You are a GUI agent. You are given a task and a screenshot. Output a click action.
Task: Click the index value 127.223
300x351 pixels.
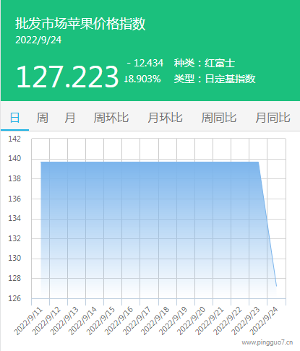click(67, 77)
